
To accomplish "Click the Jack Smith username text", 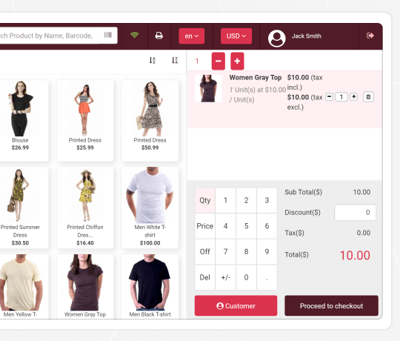I will 307,36.
